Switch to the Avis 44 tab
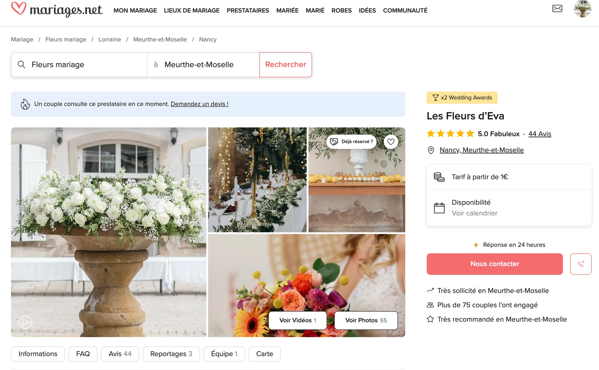599x370 pixels. tap(120, 354)
